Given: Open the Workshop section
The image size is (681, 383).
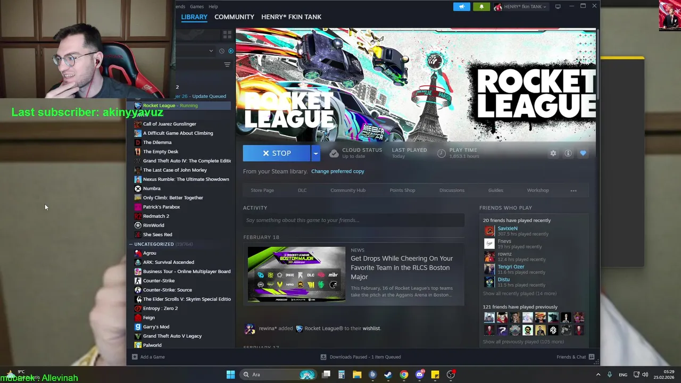Looking at the screenshot, I should click(x=538, y=190).
